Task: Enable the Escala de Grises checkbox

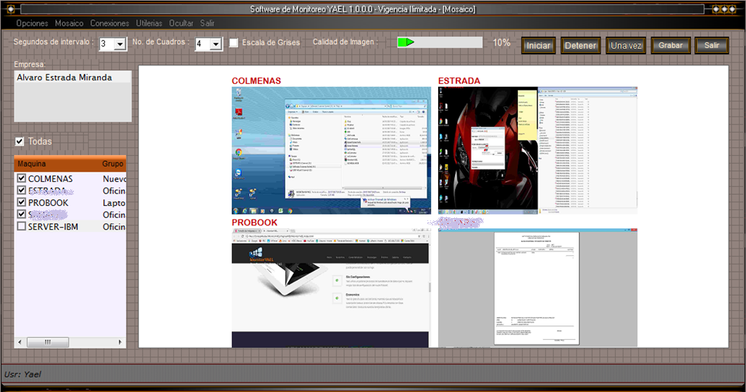Action: click(234, 43)
